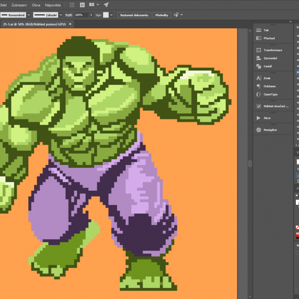Open the Navigátor panel
Screen dimensions: 299x299
[259, 130]
